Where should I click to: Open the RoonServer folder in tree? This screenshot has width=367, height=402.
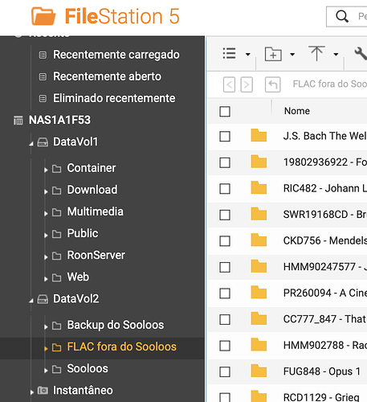tap(96, 255)
